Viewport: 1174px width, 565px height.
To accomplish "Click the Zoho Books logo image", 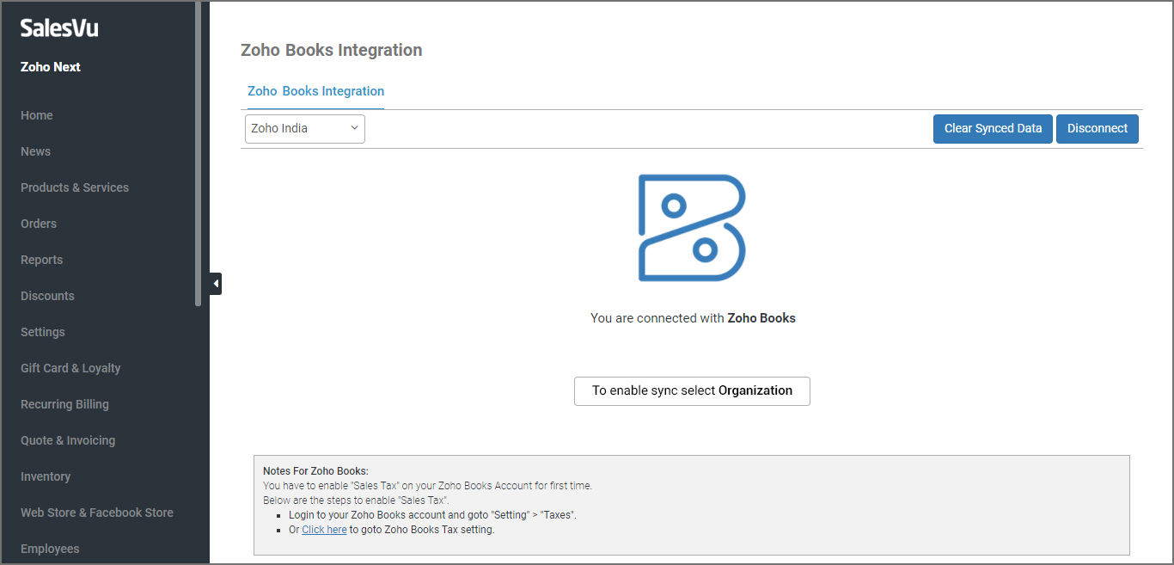I will pos(691,228).
